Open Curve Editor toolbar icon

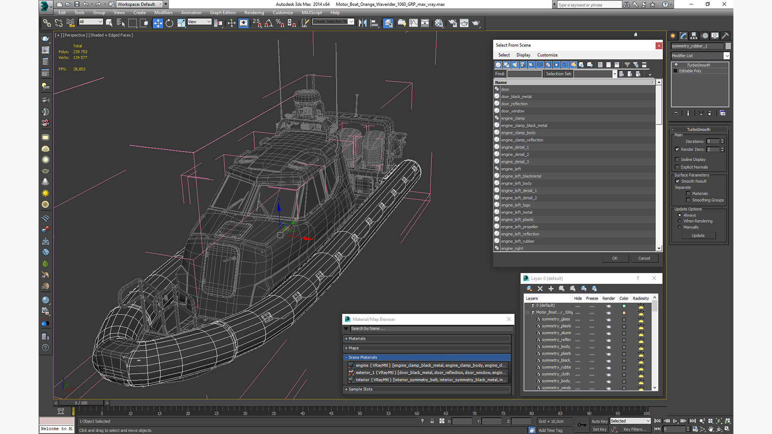[x=413, y=23]
